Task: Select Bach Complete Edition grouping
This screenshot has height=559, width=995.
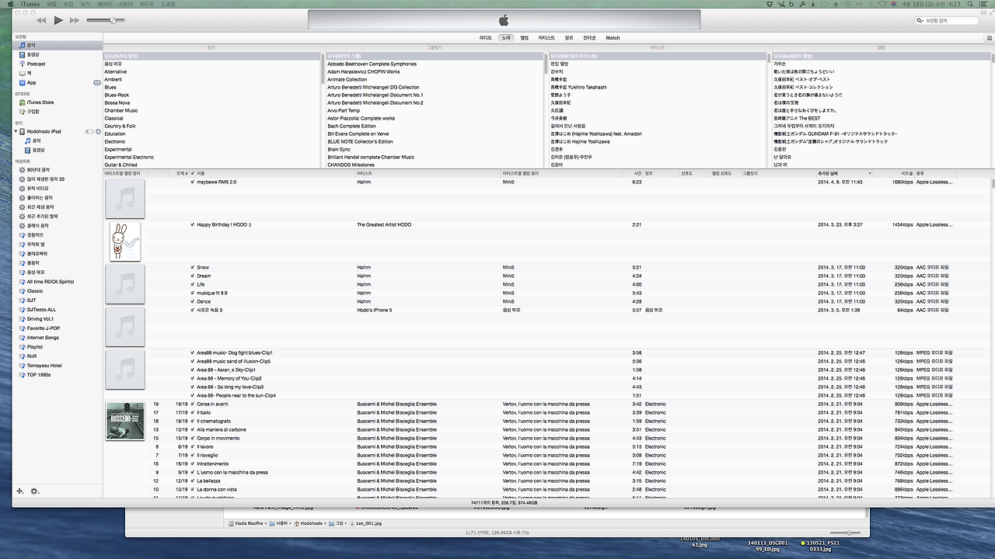Action: 351,126
